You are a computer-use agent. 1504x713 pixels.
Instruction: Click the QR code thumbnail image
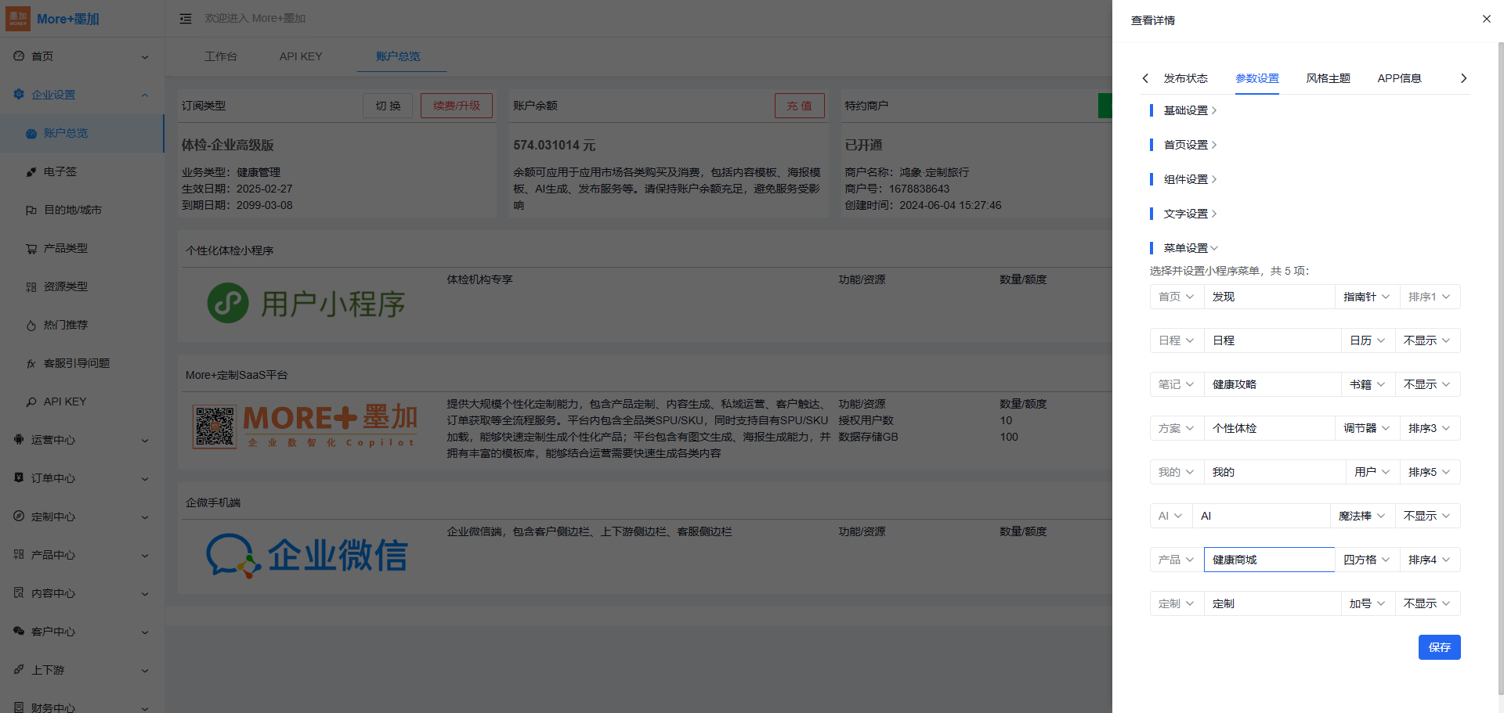point(215,427)
